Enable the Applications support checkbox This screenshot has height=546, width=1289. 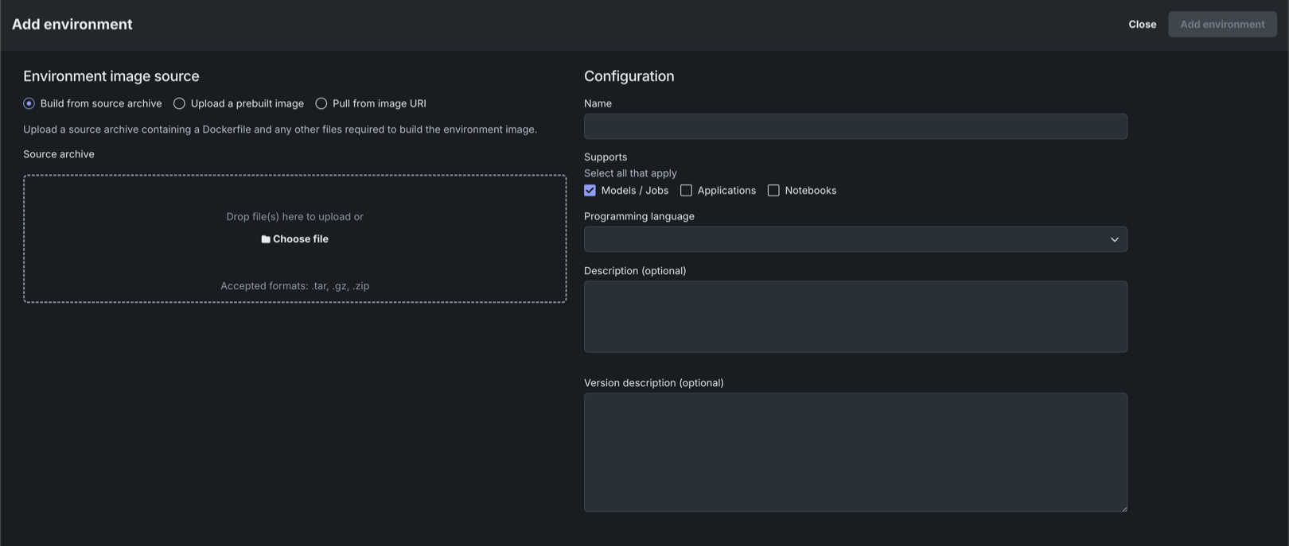coord(686,191)
